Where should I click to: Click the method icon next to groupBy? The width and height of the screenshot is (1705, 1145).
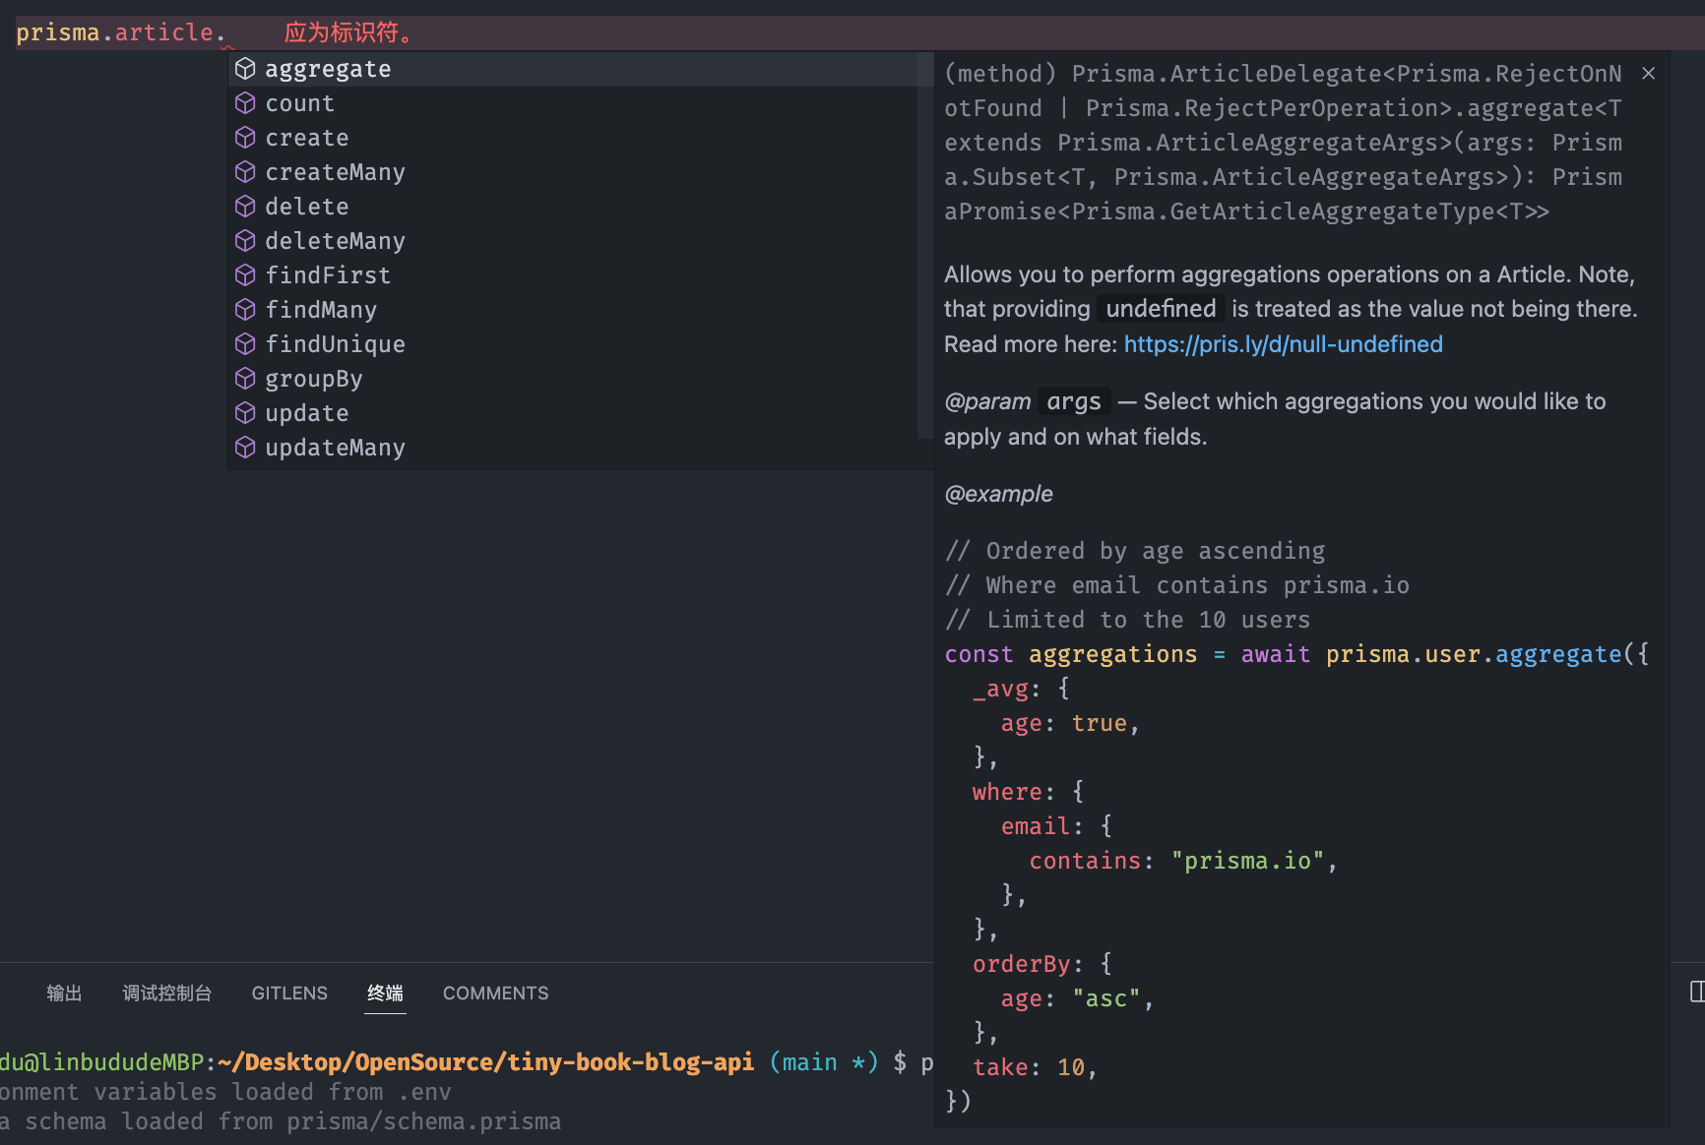point(245,379)
